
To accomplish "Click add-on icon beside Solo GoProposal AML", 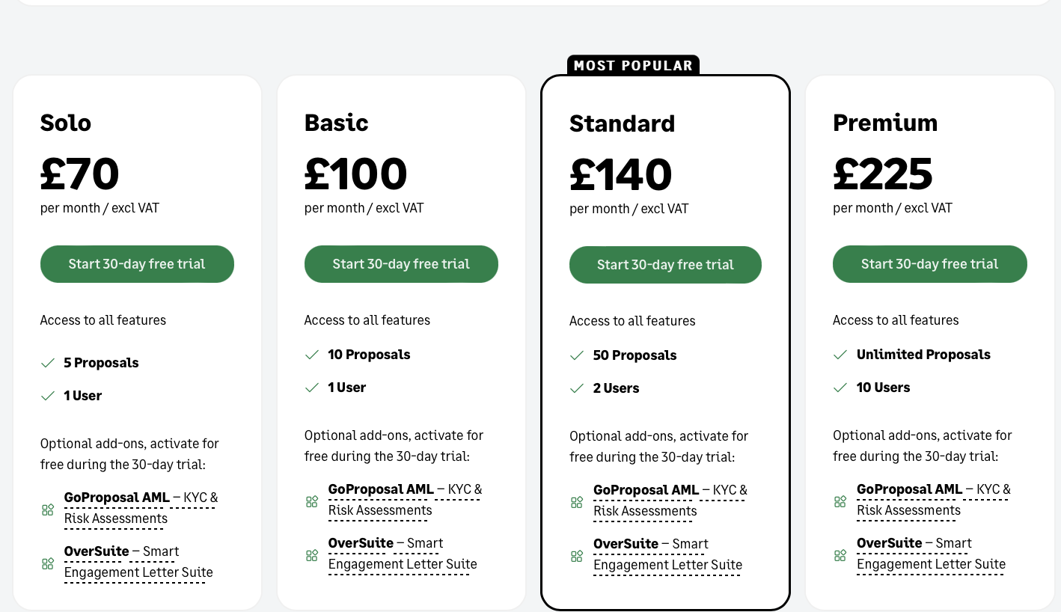I will (x=48, y=510).
